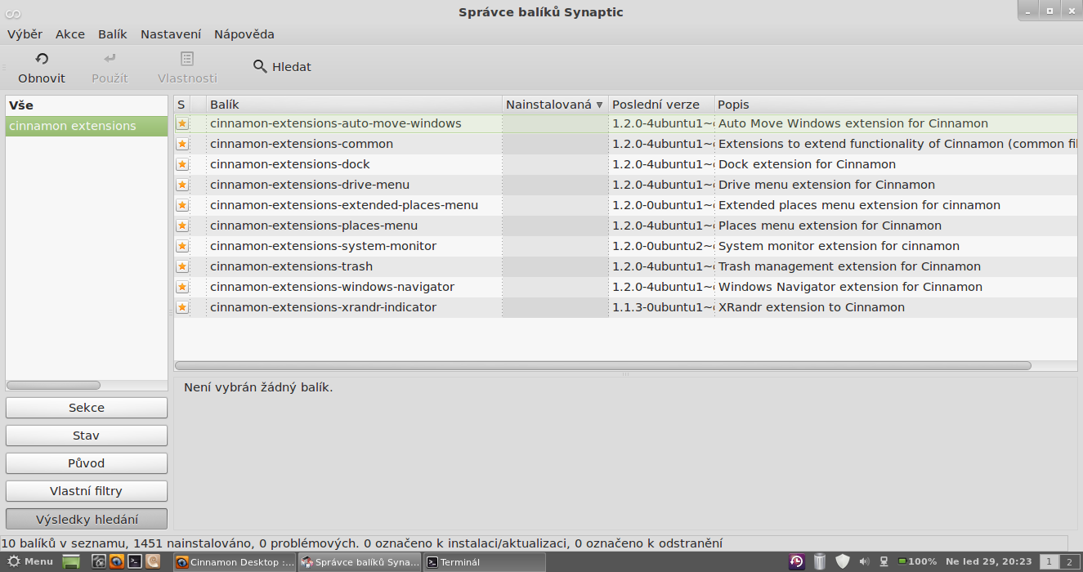Sort by Poslední verze column header
The width and height of the screenshot is (1083, 572).
[x=660, y=105]
